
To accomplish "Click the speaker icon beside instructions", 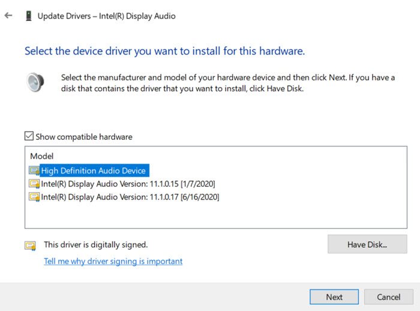I will pyautogui.click(x=35, y=82).
